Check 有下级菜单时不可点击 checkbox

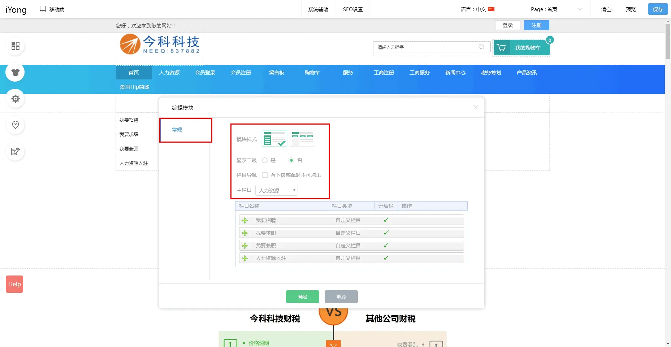(265, 175)
